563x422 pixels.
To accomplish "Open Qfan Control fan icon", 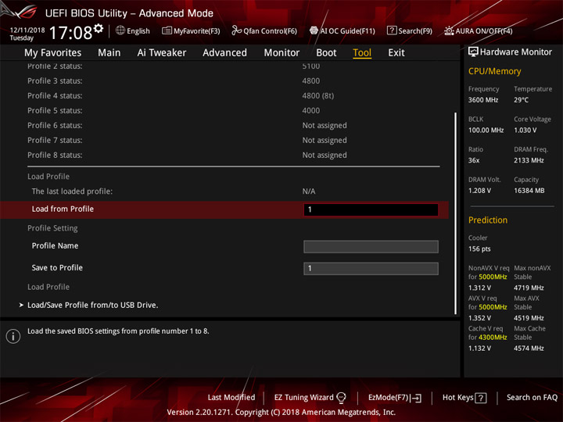I will click(x=236, y=30).
